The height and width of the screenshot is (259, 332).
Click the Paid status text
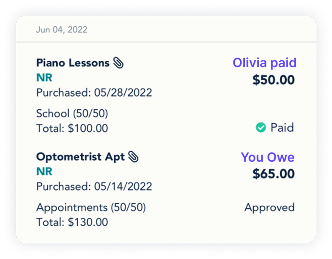point(282,128)
